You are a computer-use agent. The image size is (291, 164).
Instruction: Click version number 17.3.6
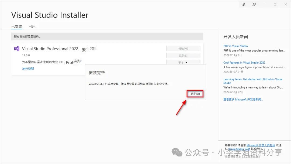[26, 55]
